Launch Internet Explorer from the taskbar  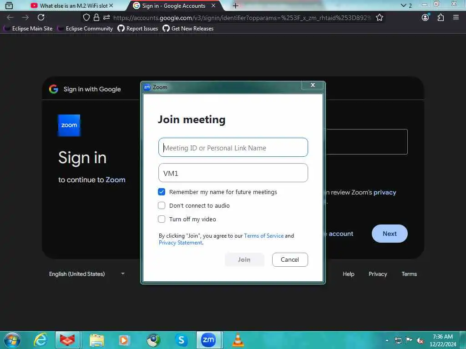(40, 340)
